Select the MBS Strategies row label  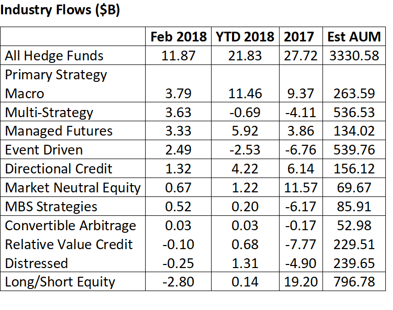51,207
